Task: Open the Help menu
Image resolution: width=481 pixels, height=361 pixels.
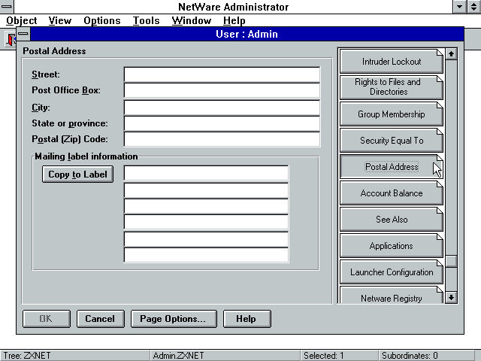Action: point(234,21)
